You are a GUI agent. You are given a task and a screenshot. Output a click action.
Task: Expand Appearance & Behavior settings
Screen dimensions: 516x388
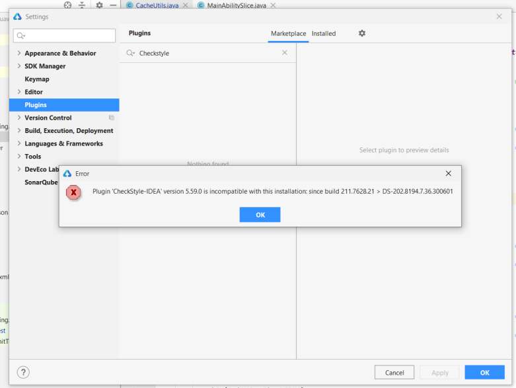(x=19, y=53)
